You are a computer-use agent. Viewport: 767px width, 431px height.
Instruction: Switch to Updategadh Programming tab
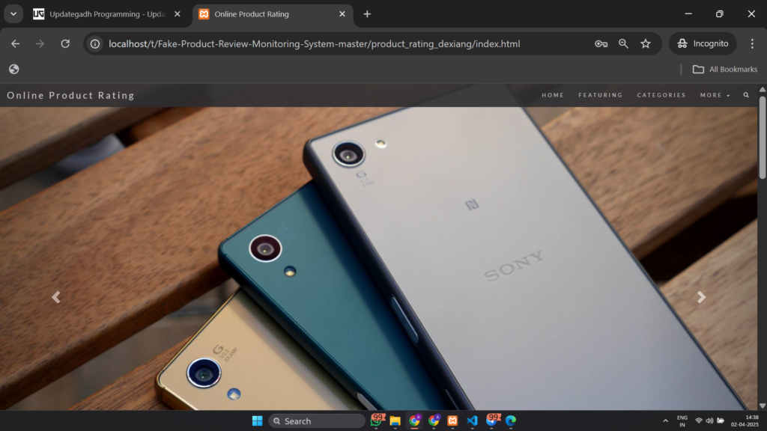(x=107, y=14)
